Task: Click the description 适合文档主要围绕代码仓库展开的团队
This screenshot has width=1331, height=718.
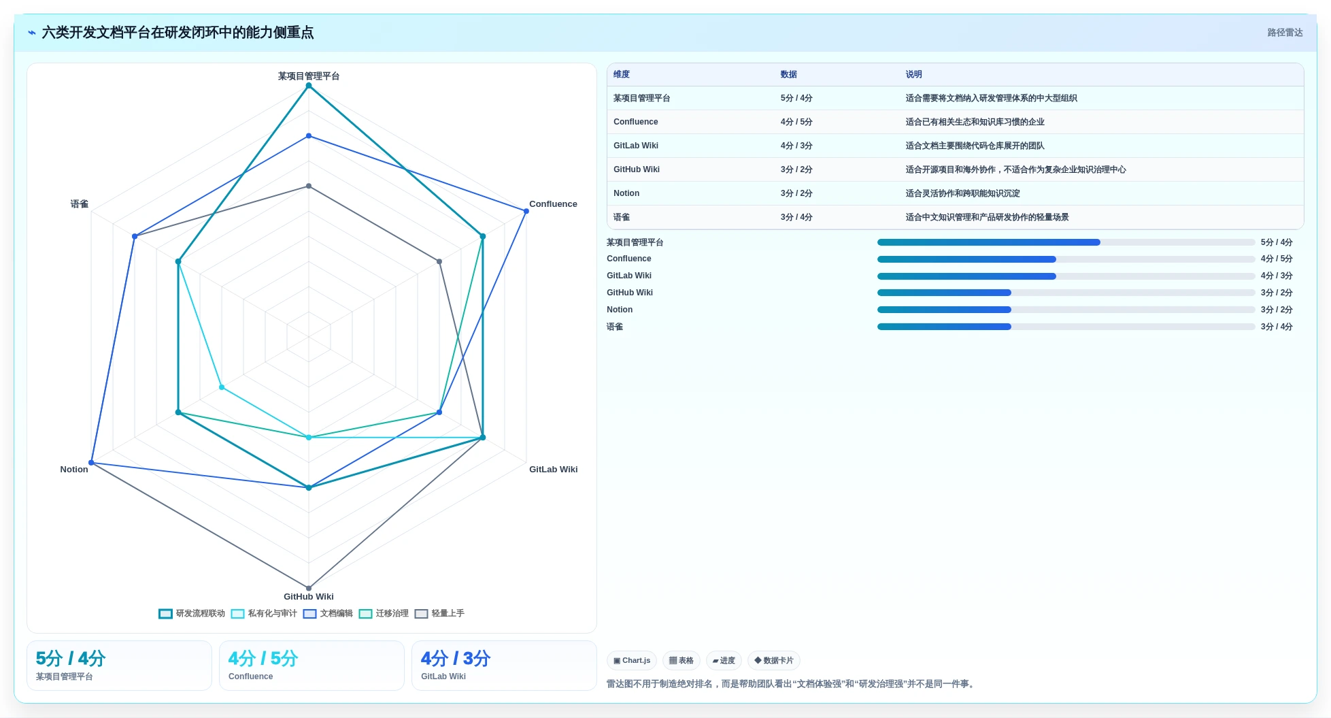Action: click(x=975, y=146)
